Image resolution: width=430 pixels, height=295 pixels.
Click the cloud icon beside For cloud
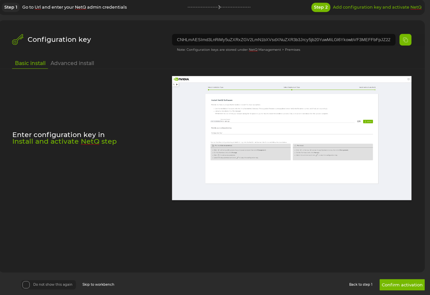(295, 146)
